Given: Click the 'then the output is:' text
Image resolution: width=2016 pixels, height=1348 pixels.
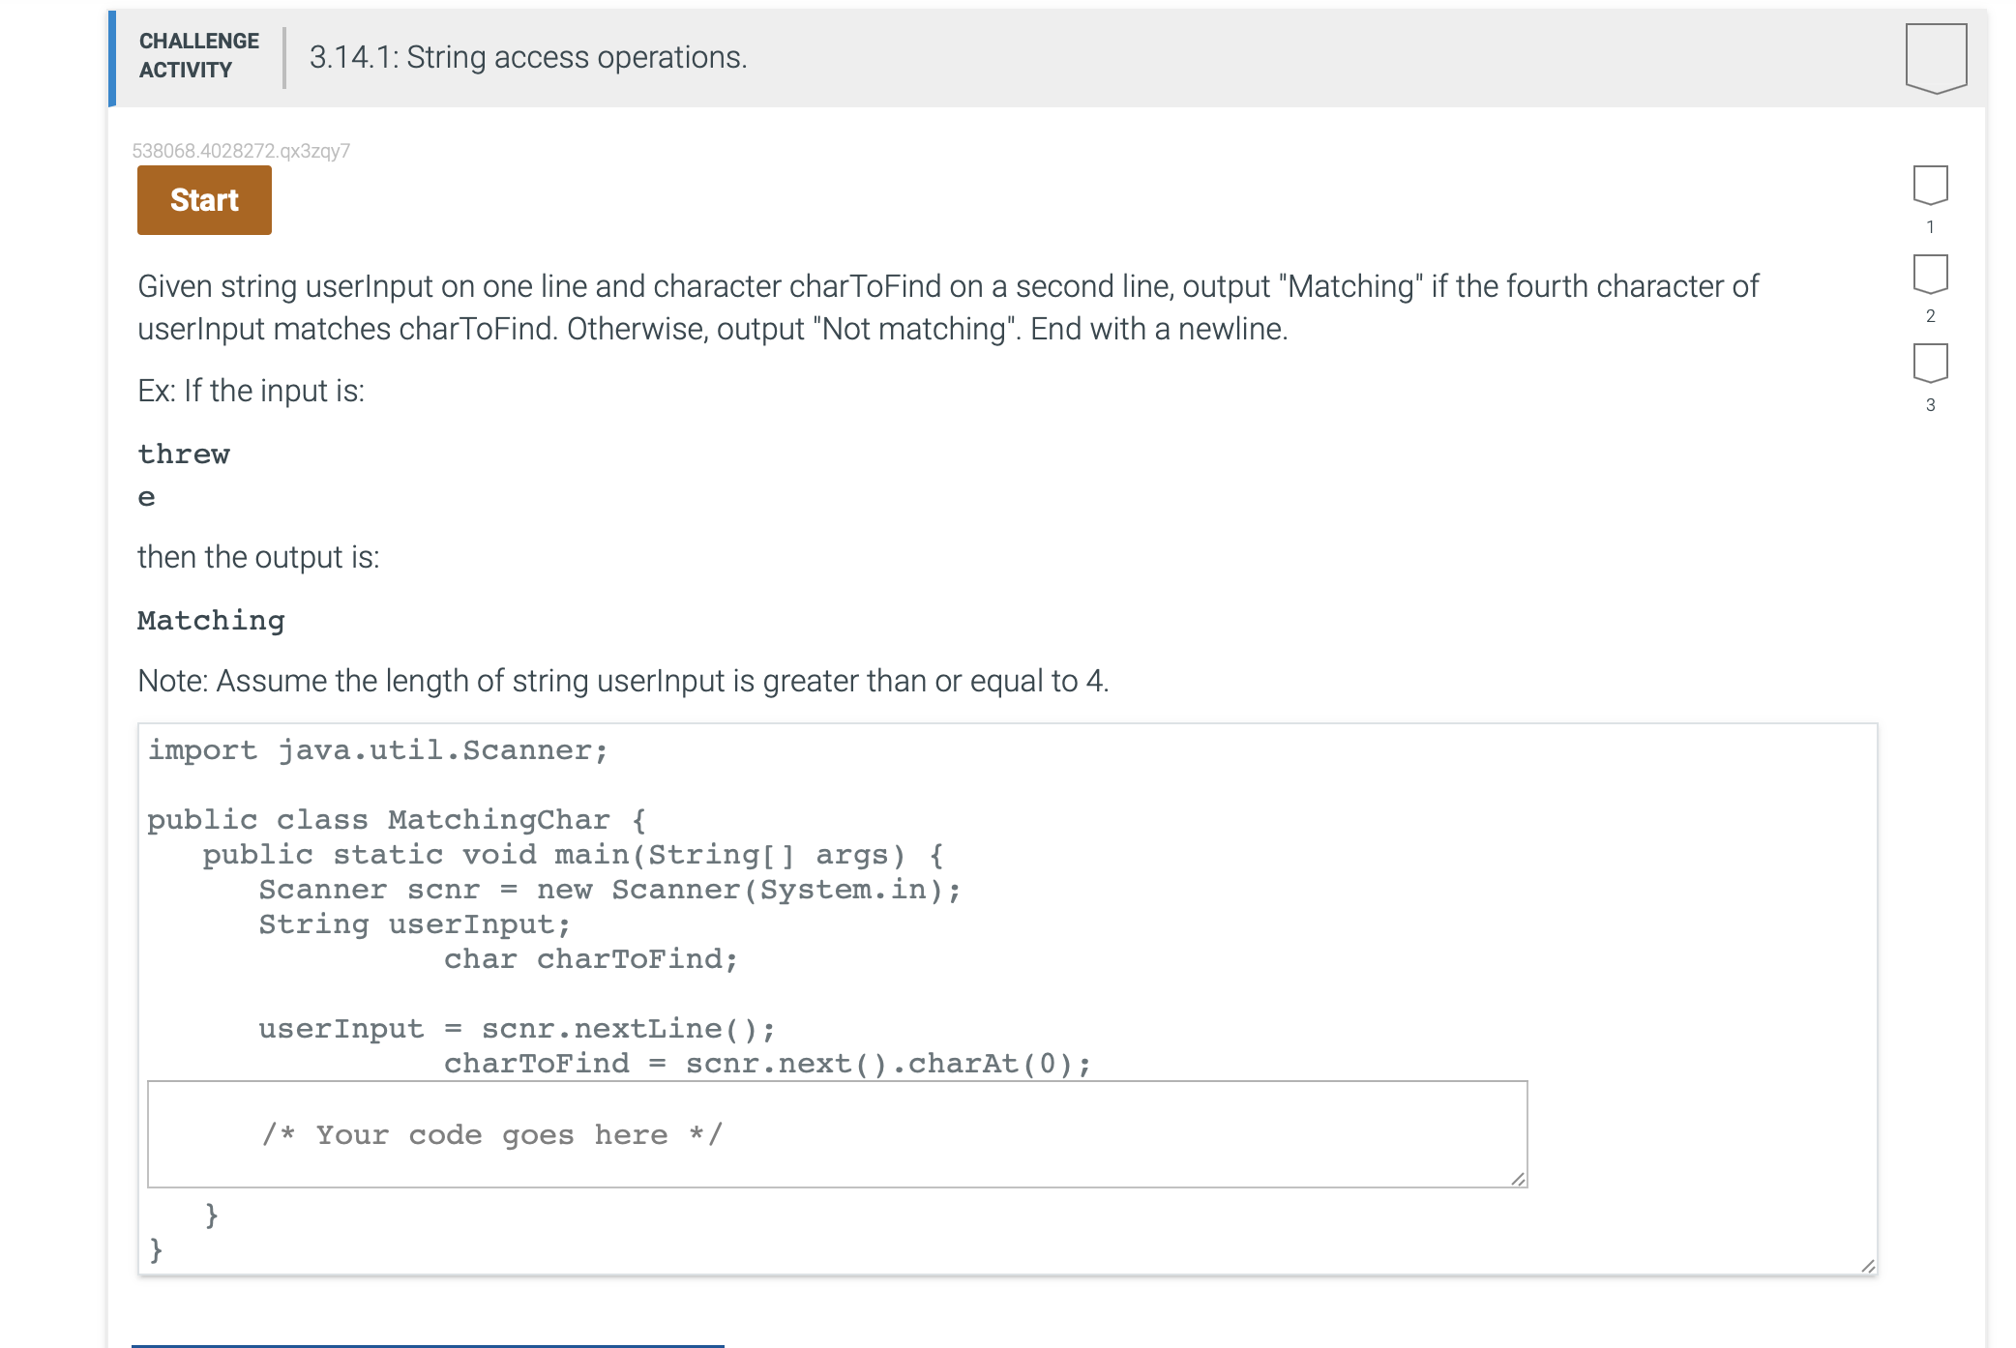Looking at the screenshot, I should coord(258,557).
